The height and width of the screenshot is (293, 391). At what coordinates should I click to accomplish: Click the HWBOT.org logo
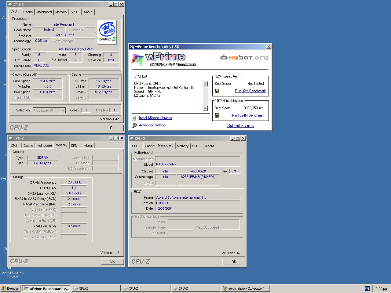pyautogui.click(x=244, y=57)
